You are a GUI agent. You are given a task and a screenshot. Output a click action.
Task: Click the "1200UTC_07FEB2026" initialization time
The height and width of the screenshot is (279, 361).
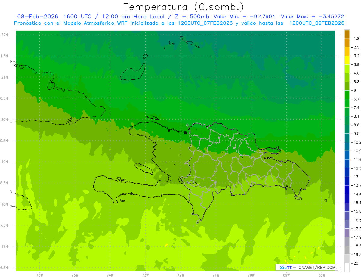(x=205, y=23)
